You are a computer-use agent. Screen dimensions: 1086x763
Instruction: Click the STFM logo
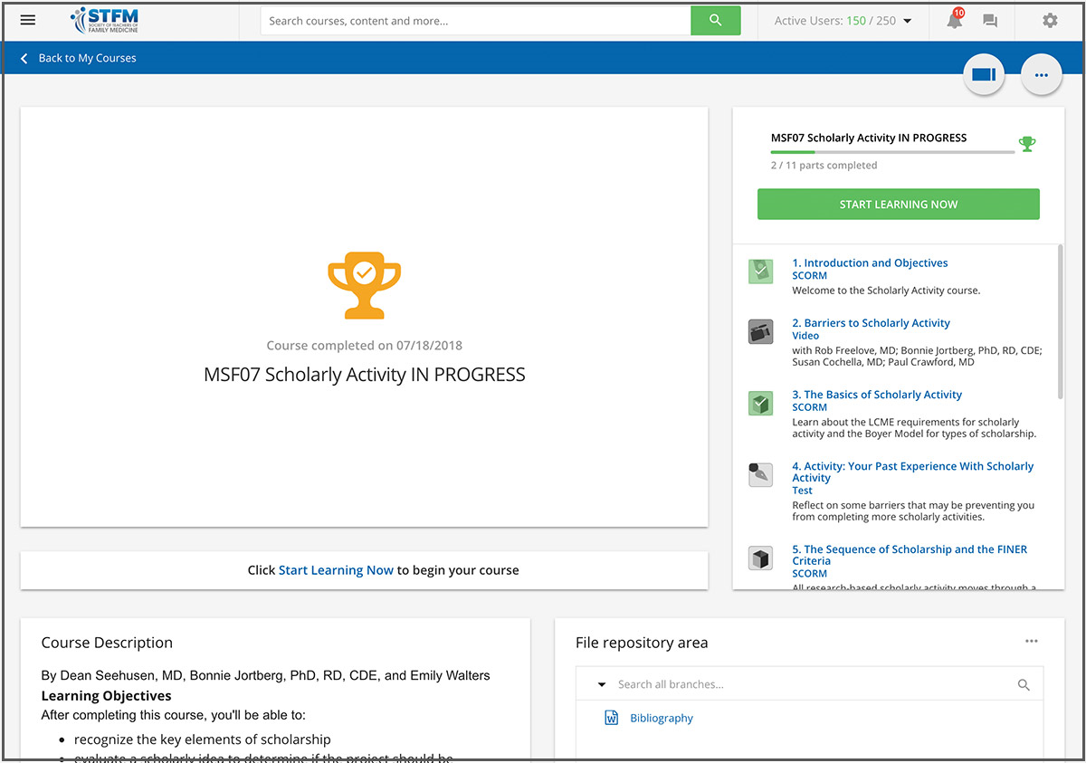pyautogui.click(x=105, y=21)
